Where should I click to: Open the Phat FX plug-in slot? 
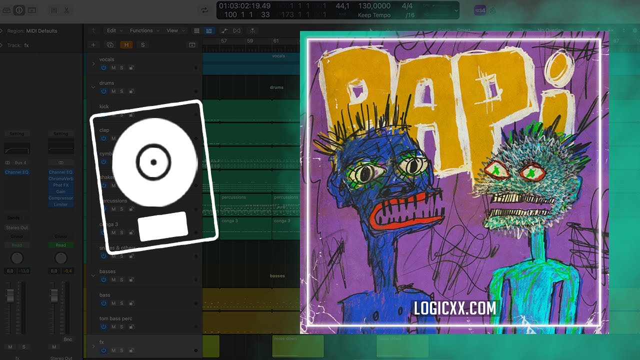pyautogui.click(x=61, y=185)
